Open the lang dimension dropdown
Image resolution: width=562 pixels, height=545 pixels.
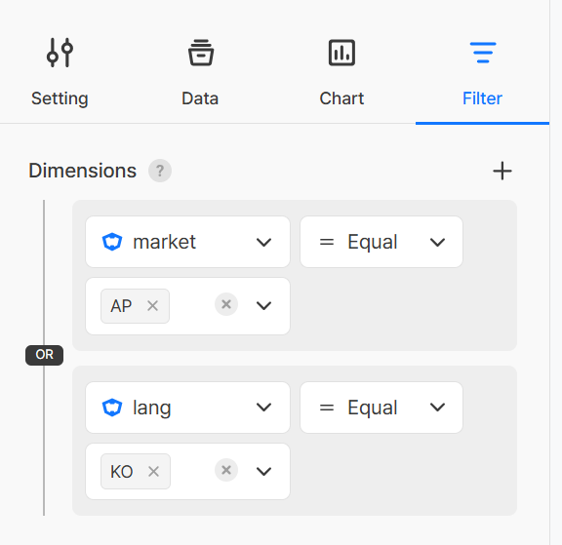(187, 408)
